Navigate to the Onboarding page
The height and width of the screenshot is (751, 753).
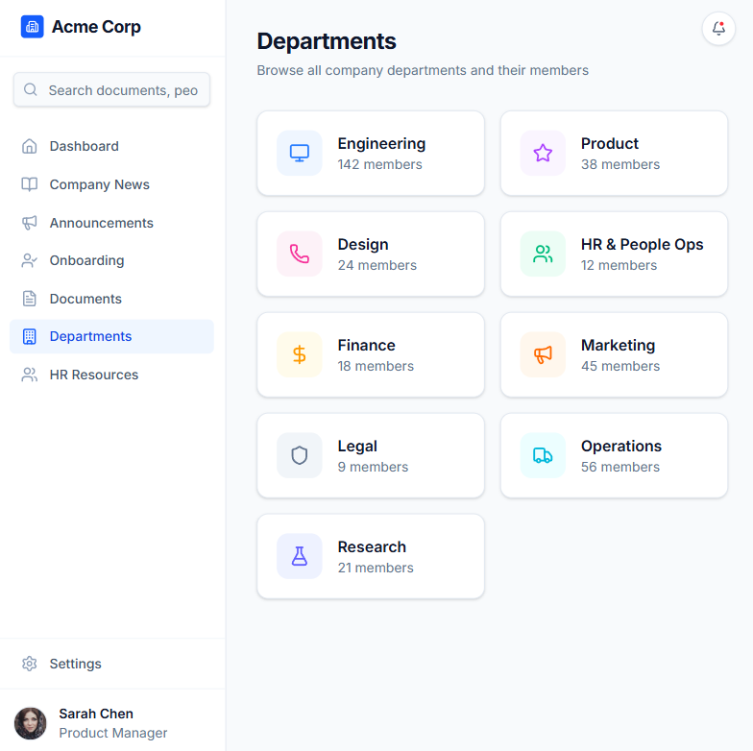[x=86, y=260]
